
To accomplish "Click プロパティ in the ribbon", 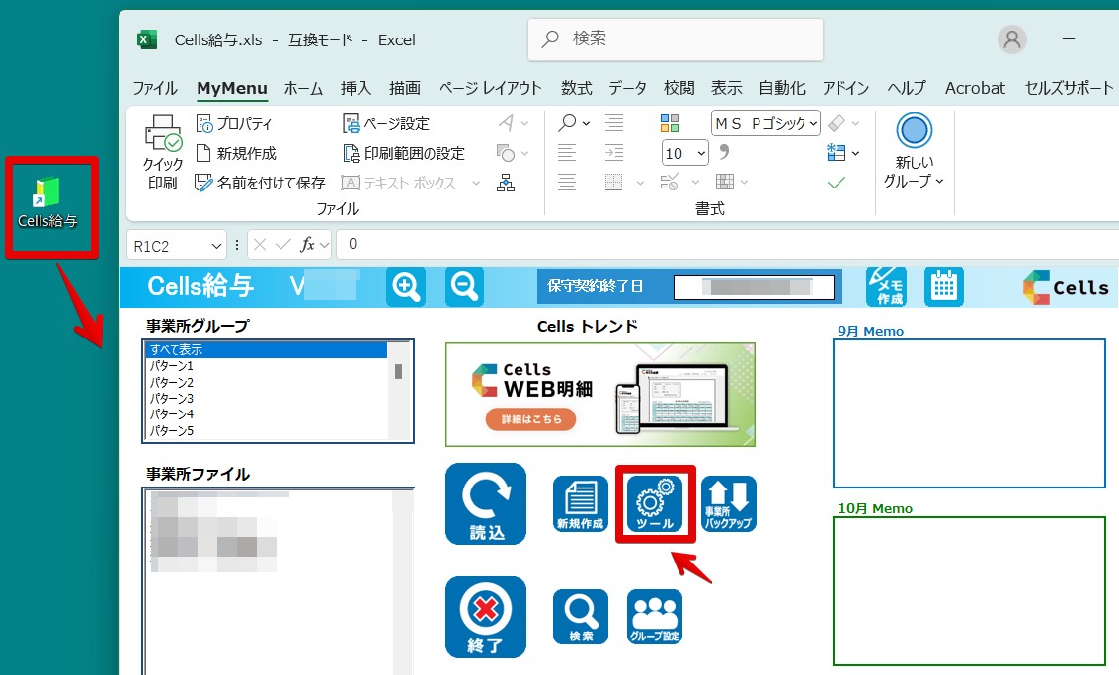I will [234, 124].
